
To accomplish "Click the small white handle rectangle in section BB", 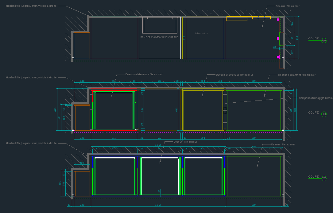I will [x=225, y=110].
